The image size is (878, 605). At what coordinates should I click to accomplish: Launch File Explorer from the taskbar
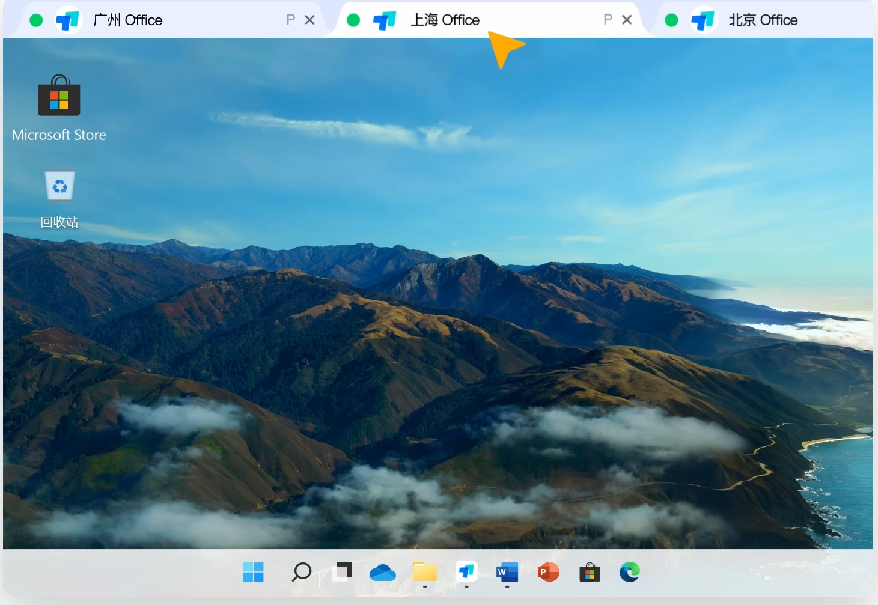pos(424,571)
